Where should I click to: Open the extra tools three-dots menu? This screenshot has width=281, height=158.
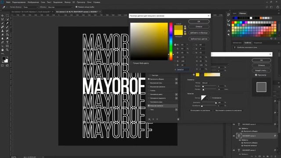pos(2,54)
